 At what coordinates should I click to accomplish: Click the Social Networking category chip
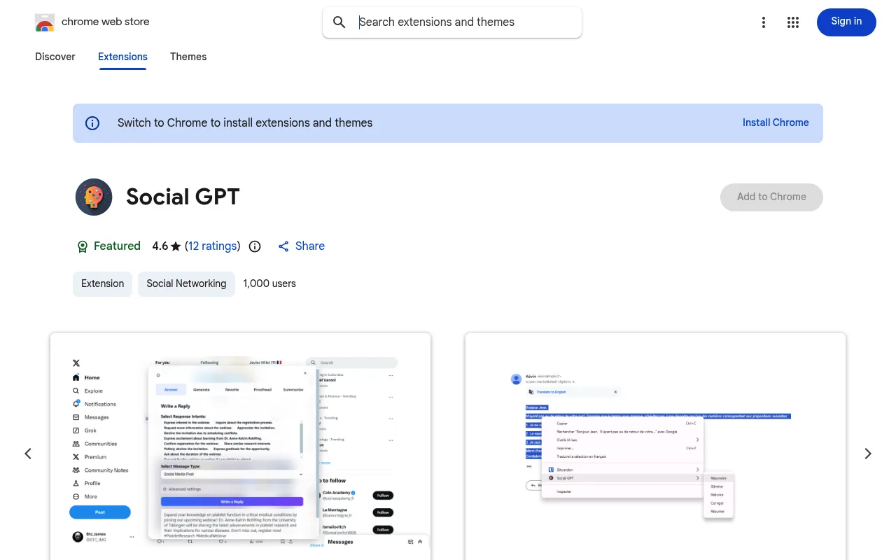tap(186, 283)
